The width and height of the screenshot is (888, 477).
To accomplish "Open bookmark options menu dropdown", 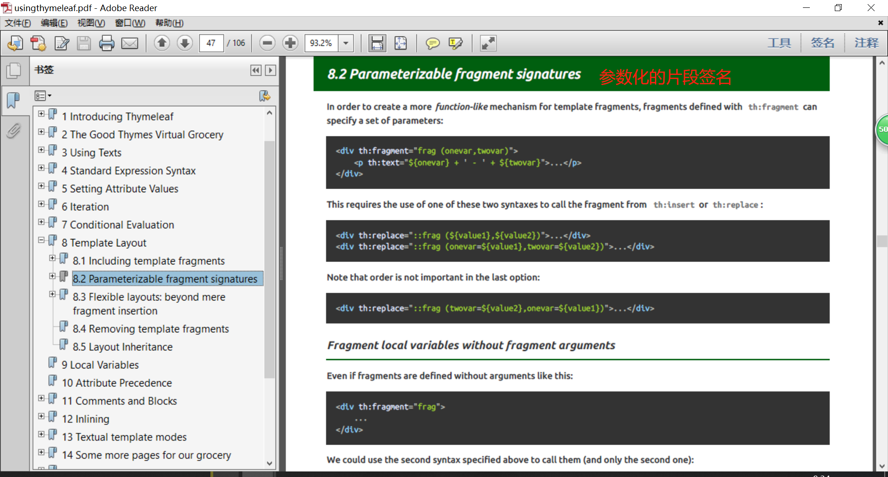I will (x=43, y=96).
